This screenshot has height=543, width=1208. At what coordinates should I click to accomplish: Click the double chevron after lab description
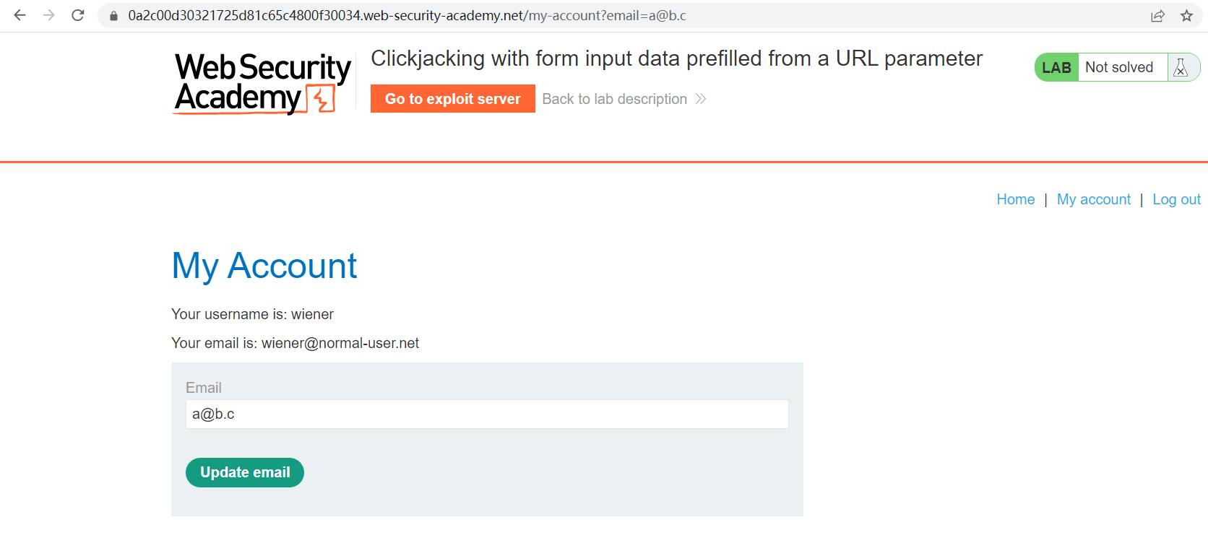point(700,99)
